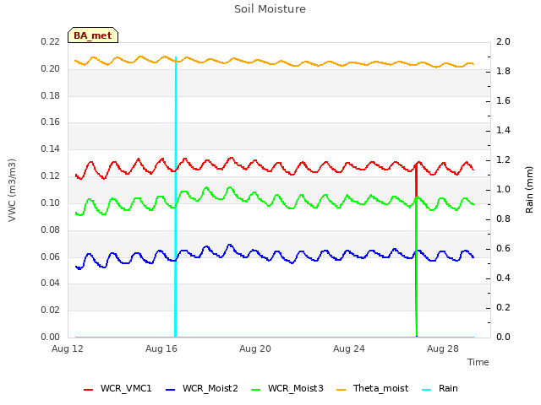Image resolution: width=541 pixels, height=405 pixels.
Task: Select the WCR_VMC1 legend label
Action: [x=126, y=388]
